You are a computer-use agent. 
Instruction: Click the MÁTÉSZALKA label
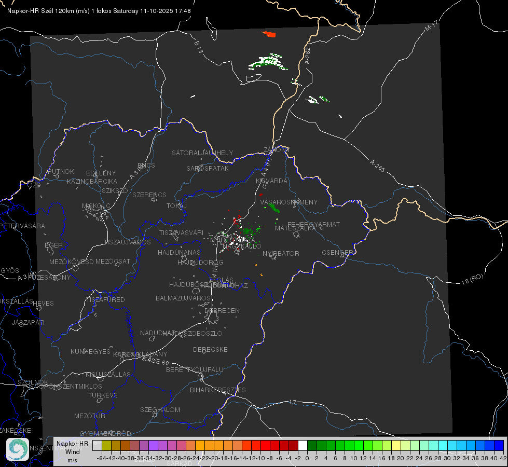295,228
